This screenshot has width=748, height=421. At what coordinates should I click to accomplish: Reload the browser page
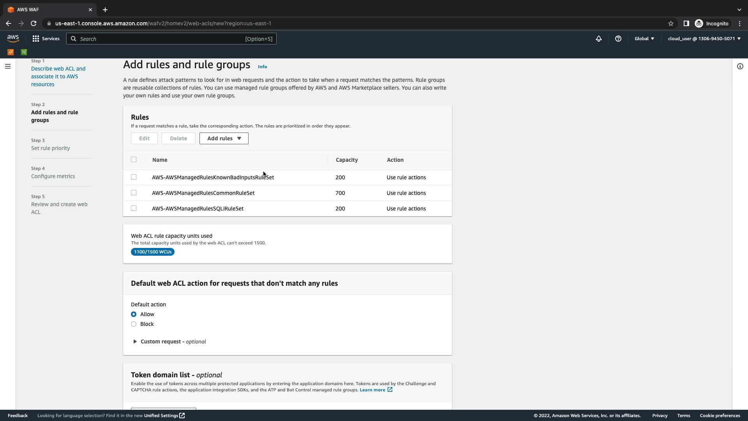(x=34, y=23)
